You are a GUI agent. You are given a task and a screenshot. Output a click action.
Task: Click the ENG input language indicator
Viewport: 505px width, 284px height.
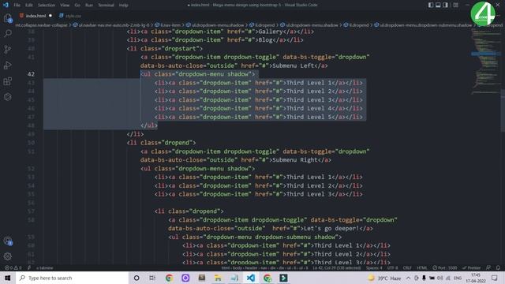[458, 278]
